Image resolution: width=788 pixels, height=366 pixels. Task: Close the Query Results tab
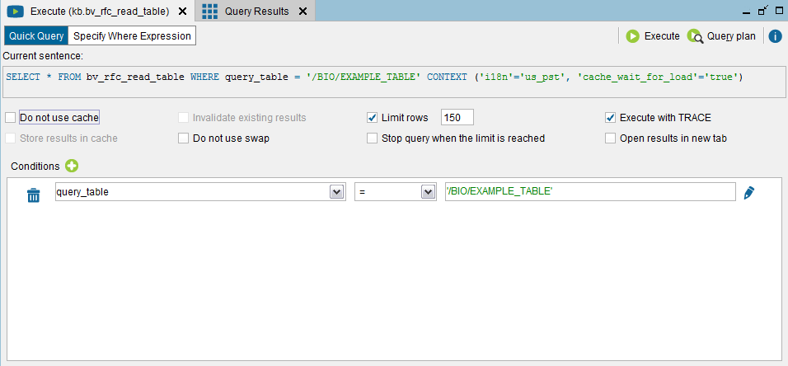coord(303,11)
